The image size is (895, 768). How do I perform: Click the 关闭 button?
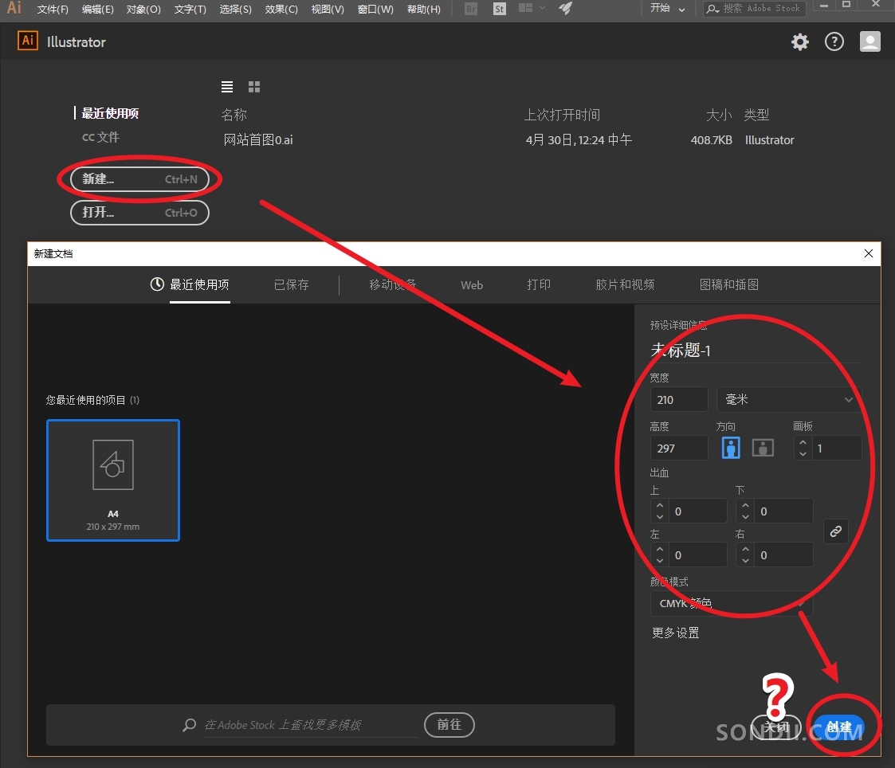(x=776, y=727)
